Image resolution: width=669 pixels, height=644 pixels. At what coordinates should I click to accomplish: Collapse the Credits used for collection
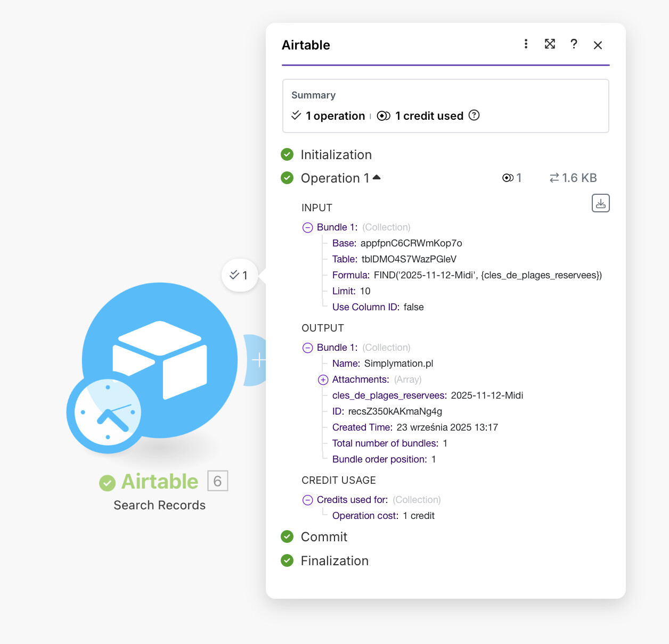[308, 500]
